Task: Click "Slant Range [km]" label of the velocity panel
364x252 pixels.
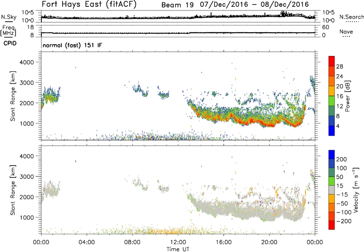Action: pos(13,190)
